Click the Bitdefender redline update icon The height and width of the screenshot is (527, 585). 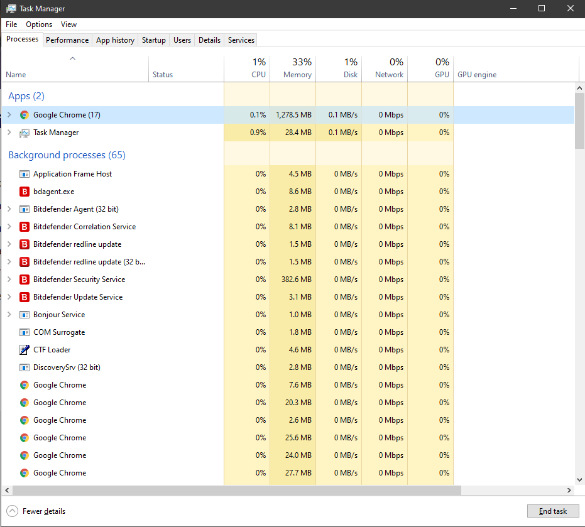[25, 244]
